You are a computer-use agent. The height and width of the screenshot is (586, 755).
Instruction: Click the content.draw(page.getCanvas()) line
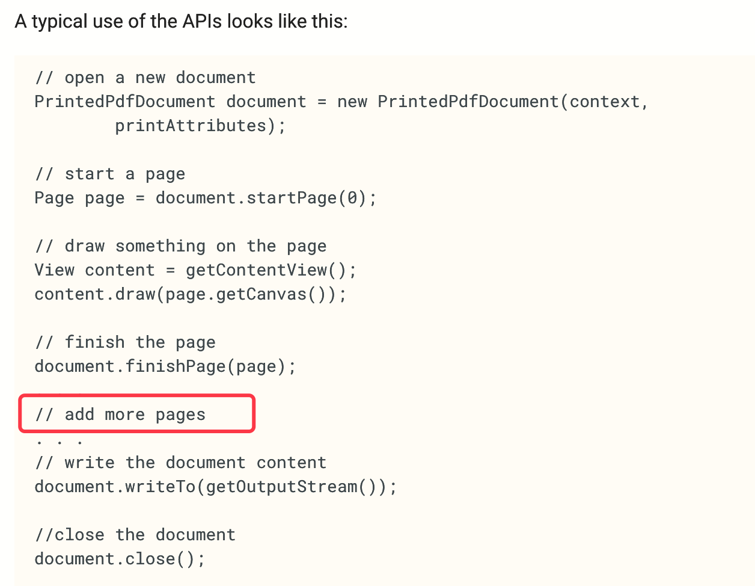pyautogui.click(x=191, y=294)
